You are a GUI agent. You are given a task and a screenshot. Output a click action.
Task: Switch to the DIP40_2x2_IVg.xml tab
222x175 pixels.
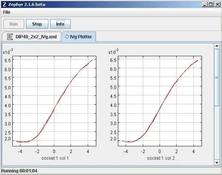[32, 37]
